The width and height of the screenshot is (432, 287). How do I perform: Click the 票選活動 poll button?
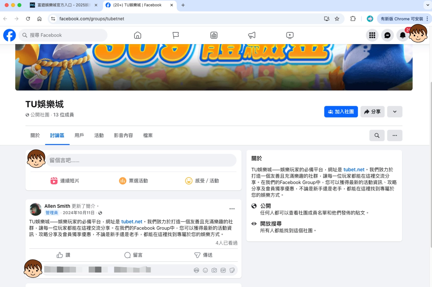tap(133, 181)
